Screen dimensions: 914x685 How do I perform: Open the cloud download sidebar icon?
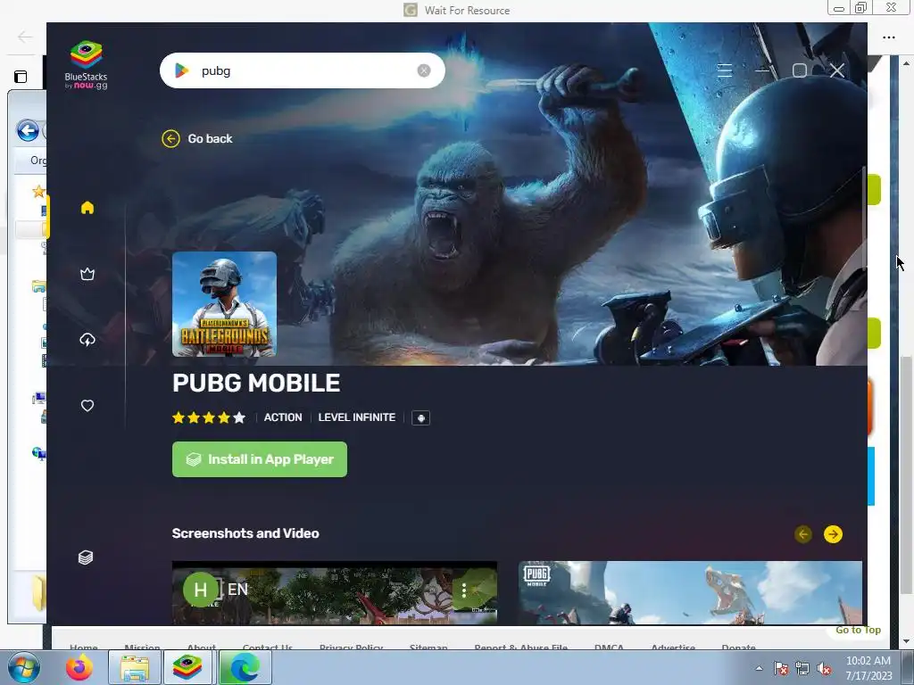point(87,340)
